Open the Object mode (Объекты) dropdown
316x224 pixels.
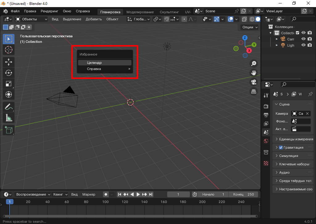coord(31,19)
